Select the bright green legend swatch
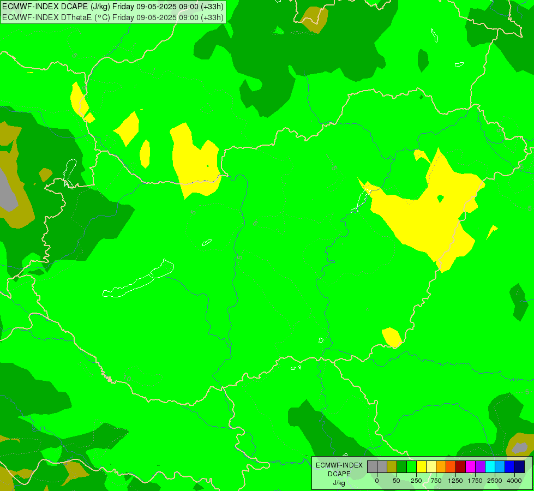This screenshot has height=491, width=534. [x=412, y=466]
